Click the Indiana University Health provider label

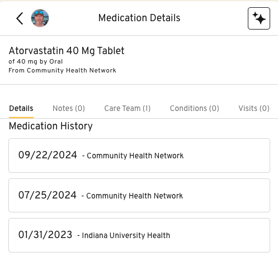tap(126, 235)
